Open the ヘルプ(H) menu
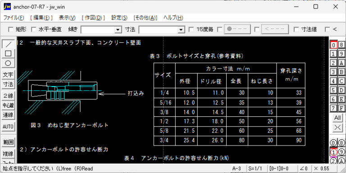Image resolution: width=346 pixels, height=173 pixels. (173, 18)
